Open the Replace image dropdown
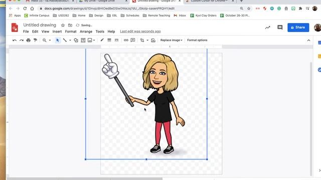321x180 pixels. (x=171, y=40)
